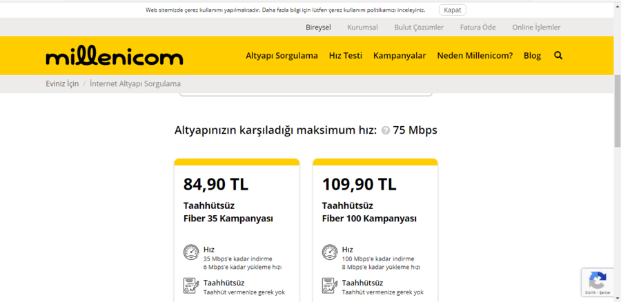Select the Bireysel tab
This screenshot has height=302, width=621.
tap(318, 28)
